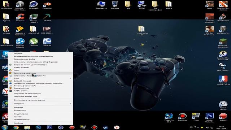Open Counter-Strike Source v34 desktop icon
Screen dimensions: 231x130
pos(223,56)
